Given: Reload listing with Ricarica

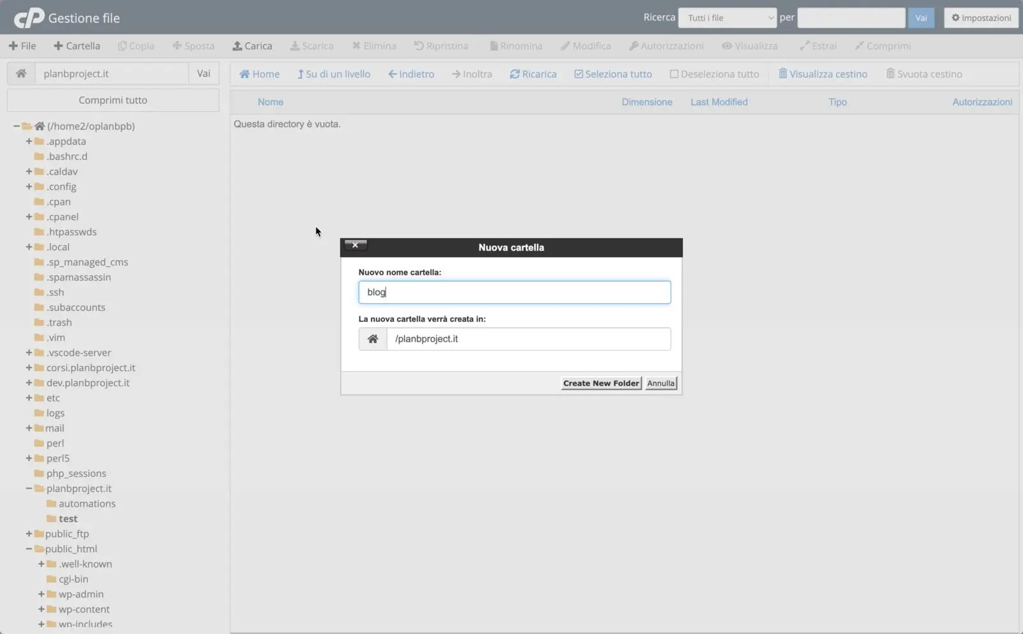Looking at the screenshot, I should click(533, 74).
